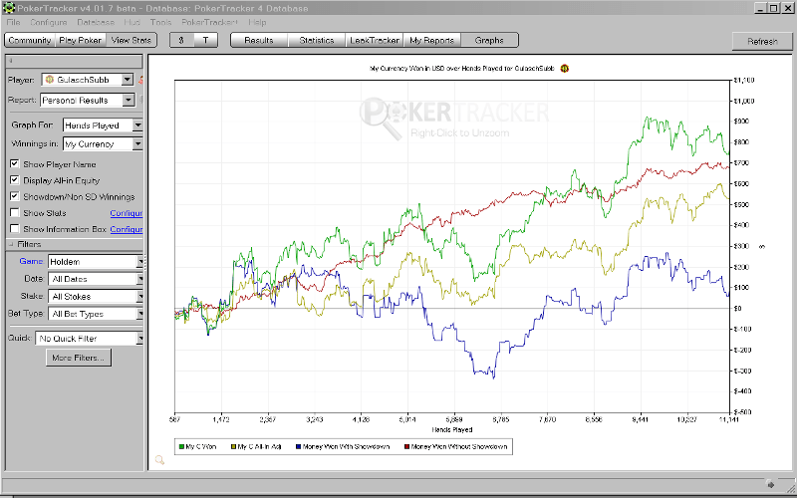Click the poker chip icon beside graph title
Image resolution: width=797 pixels, height=498 pixels.
(x=565, y=69)
